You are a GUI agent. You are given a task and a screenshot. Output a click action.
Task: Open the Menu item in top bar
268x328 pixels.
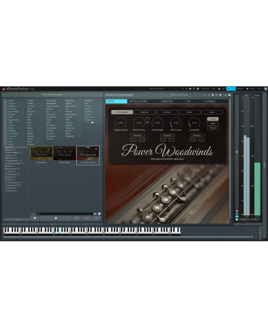point(252,89)
